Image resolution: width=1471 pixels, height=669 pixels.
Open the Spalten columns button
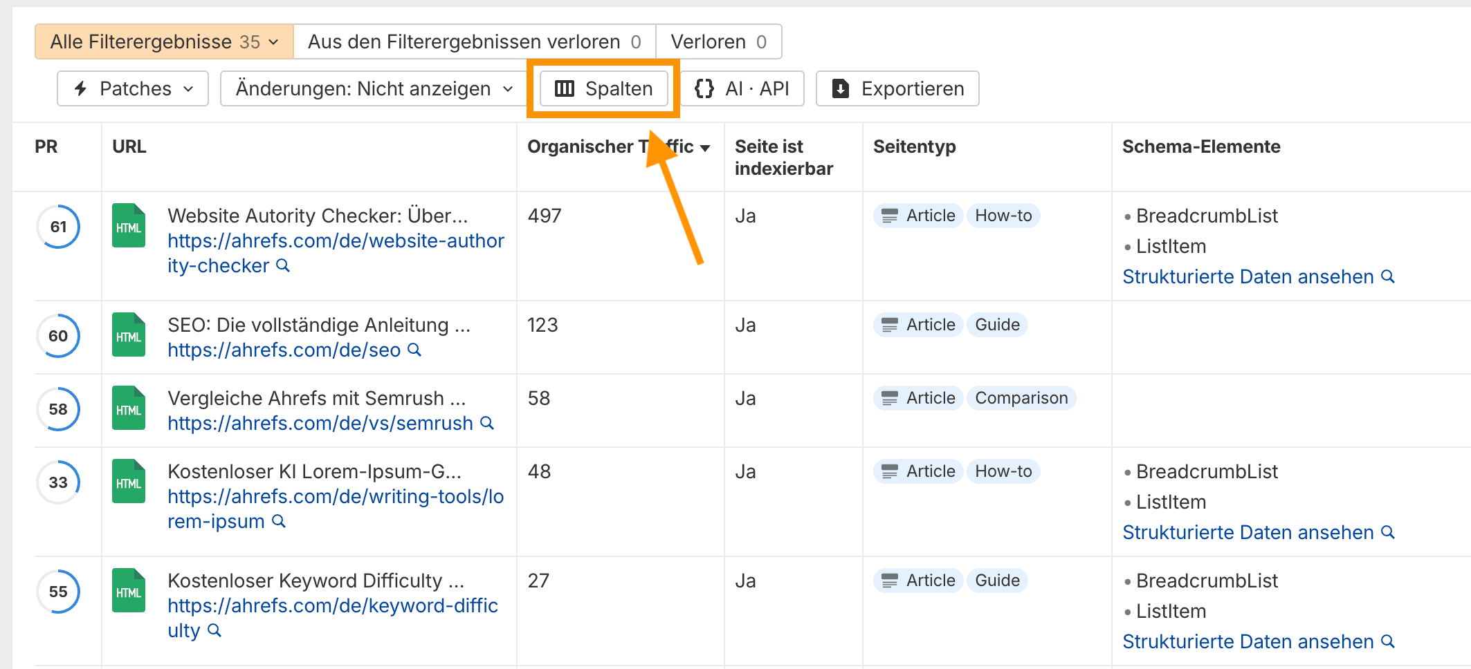(x=603, y=88)
